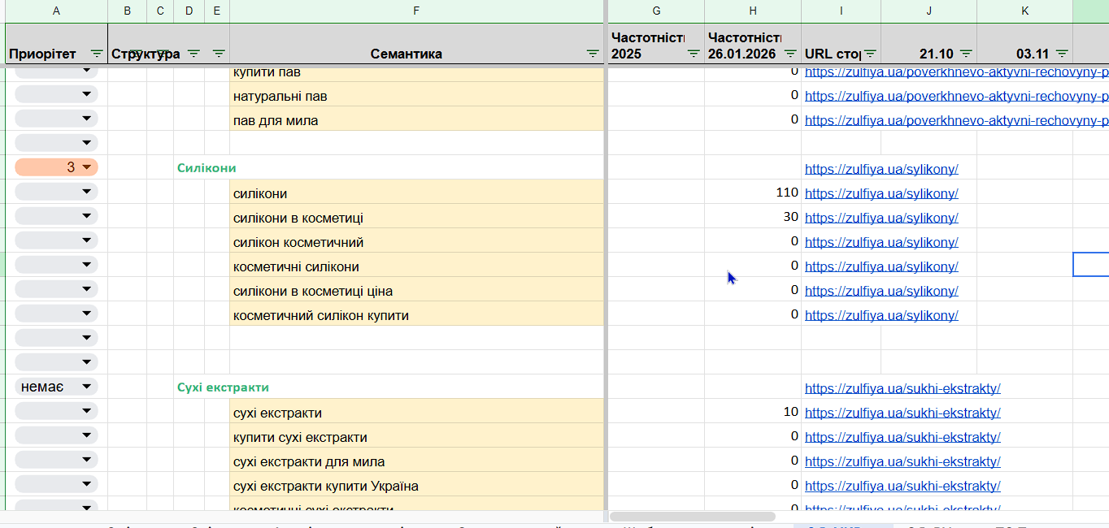Select the green 'Сухі екстракти' heading cell
The width and height of the screenshot is (1109, 528).
223,387
